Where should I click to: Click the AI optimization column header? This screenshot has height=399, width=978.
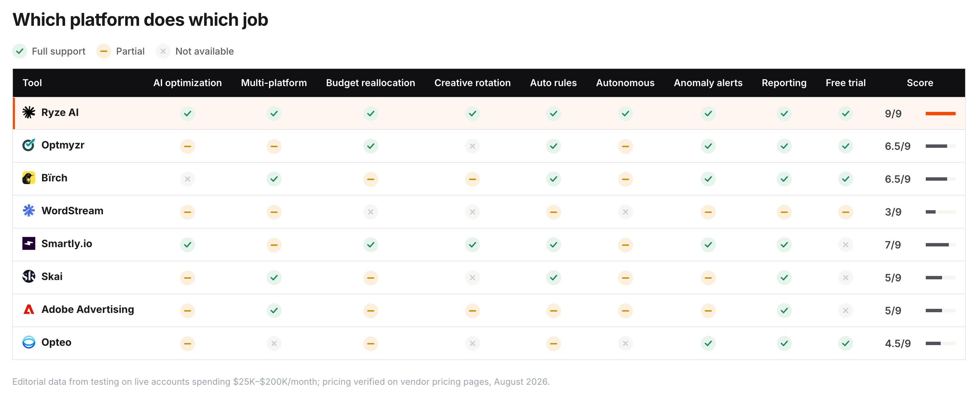pos(188,83)
